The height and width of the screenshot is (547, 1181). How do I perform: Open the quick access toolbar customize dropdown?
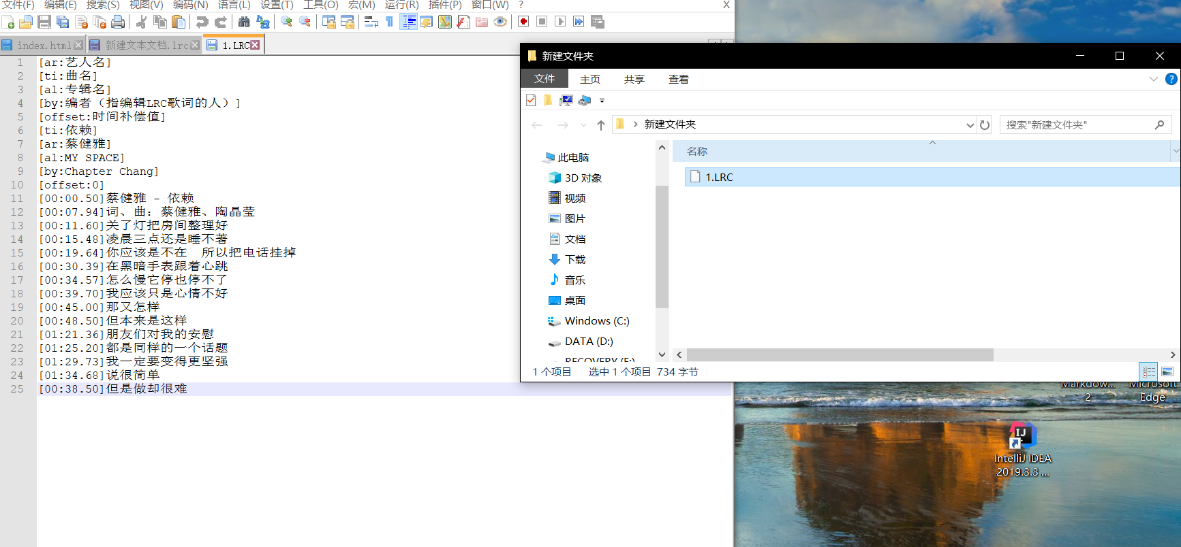[602, 101]
